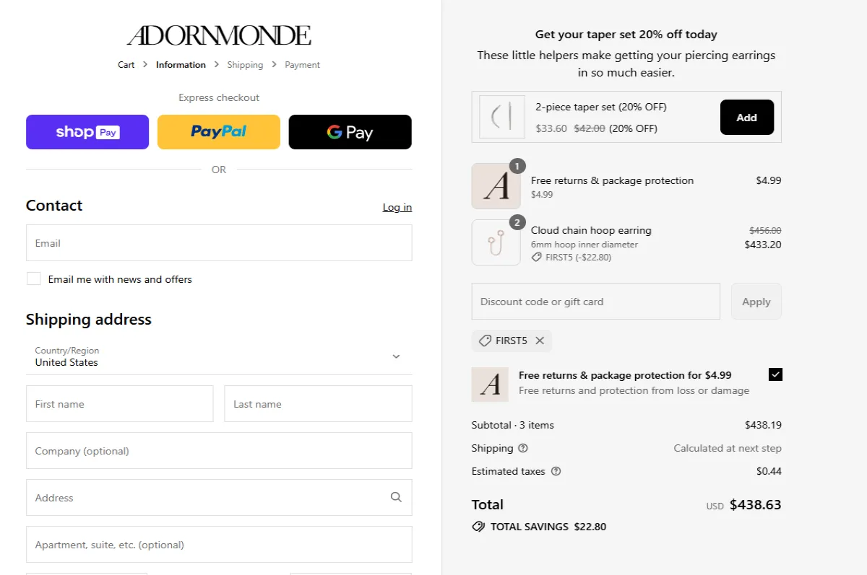
Task: Open the Estimated taxes help icon
Action: tap(555, 471)
